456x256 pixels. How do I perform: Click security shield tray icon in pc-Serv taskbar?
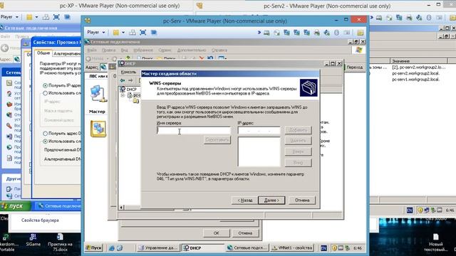[x=334, y=248]
